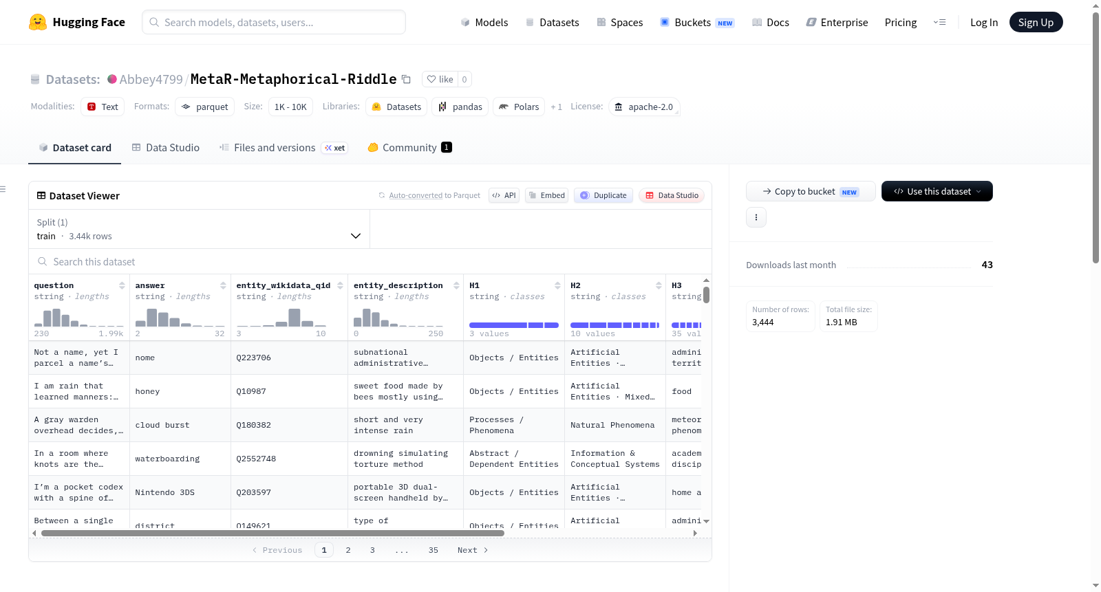Screen dimensions: 1101x592
Task: Click the table horizontal scrollbar
Action: [x=272, y=533]
